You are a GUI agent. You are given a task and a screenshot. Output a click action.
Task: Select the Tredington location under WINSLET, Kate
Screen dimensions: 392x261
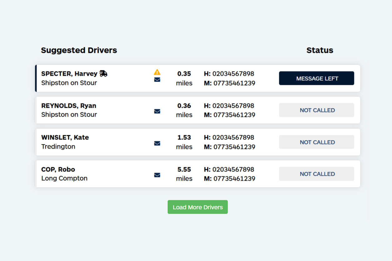pos(58,146)
